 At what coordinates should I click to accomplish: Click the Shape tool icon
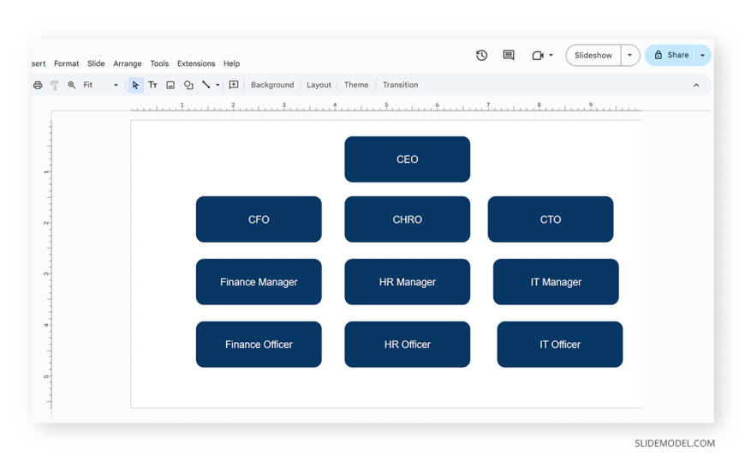(188, 85)
